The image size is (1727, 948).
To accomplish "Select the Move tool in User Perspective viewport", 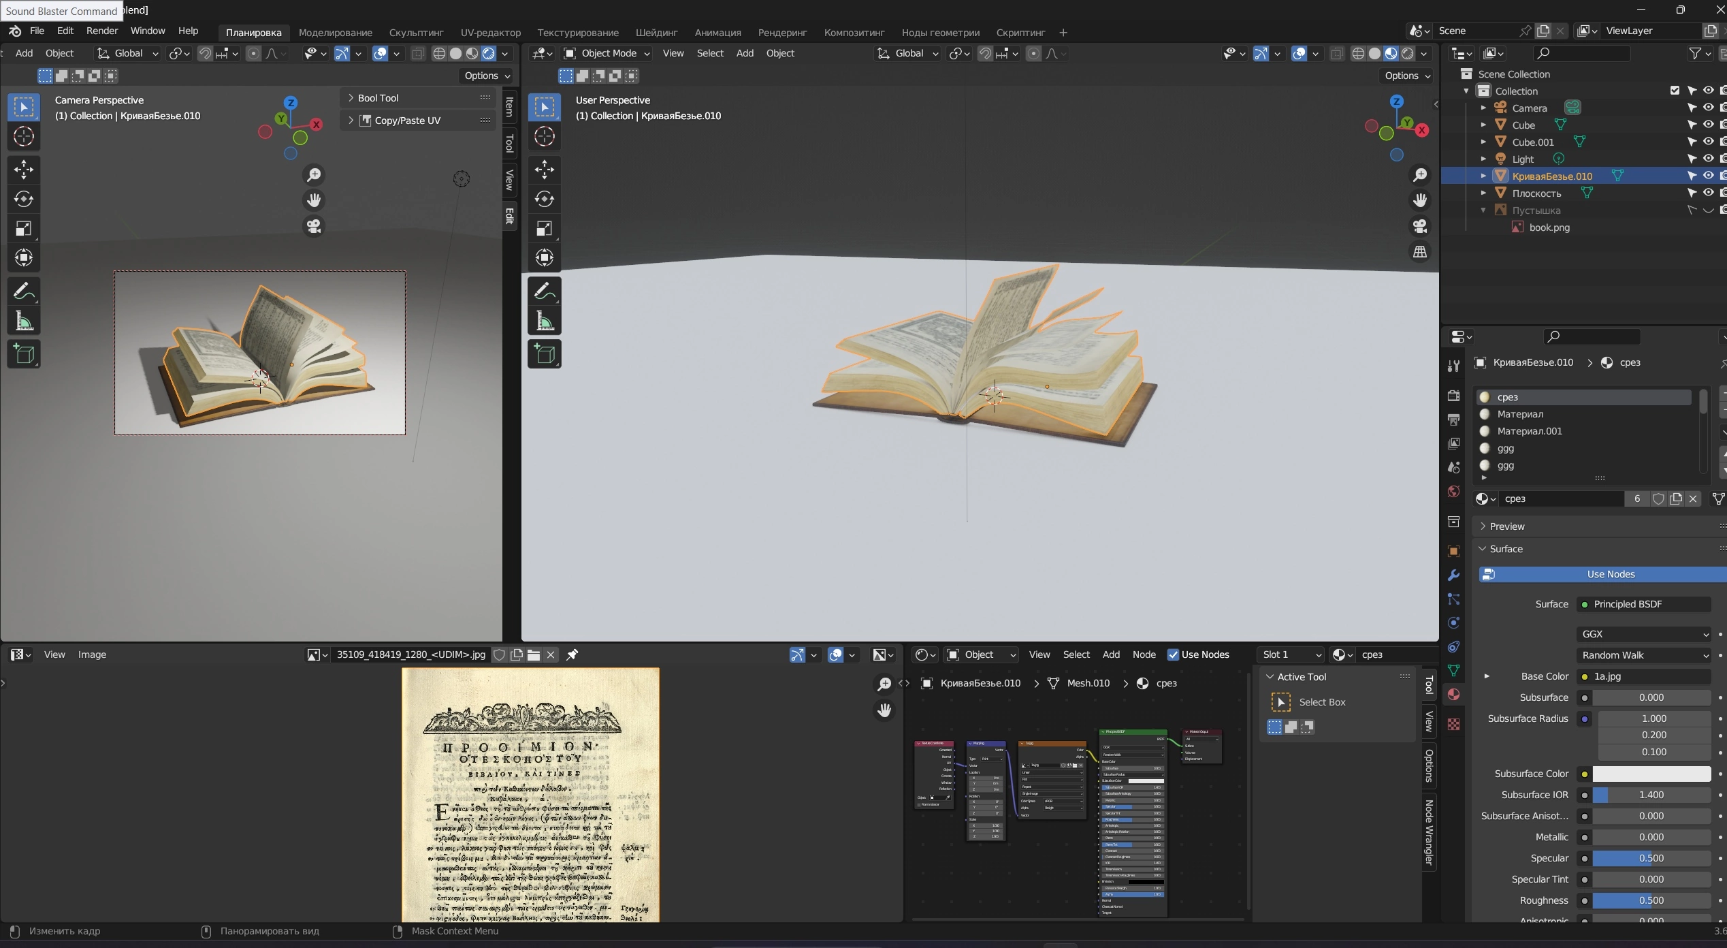I will (x=545, y=170).
